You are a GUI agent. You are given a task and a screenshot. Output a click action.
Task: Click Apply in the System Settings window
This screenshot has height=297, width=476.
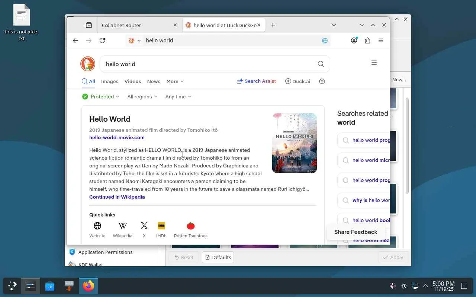point(393,257)
